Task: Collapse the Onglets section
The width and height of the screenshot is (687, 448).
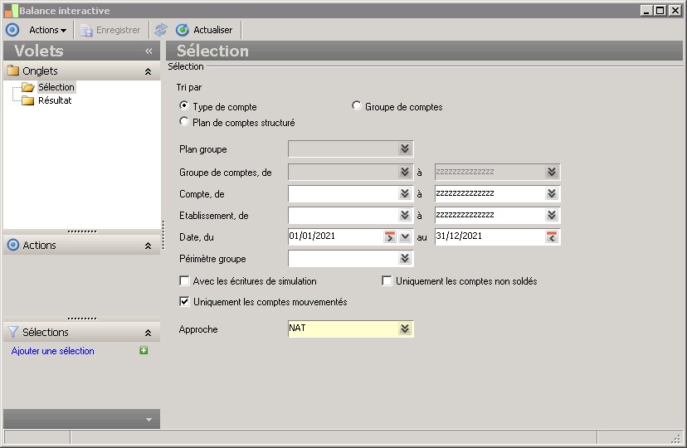Action: (x=148, y=71)
